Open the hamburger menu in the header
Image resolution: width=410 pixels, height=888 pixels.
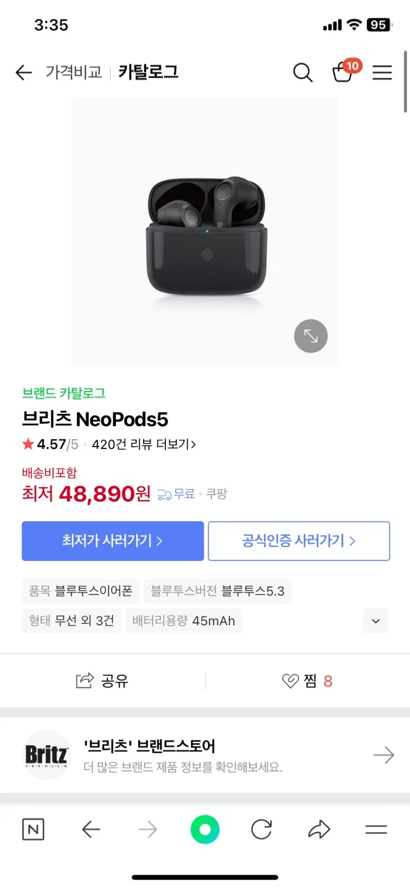coord(382,73)
